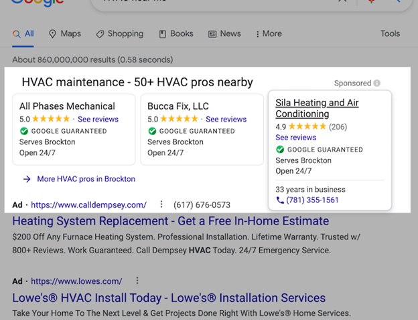Open three-dot menu for Lowe's ad

click(137, 281)
